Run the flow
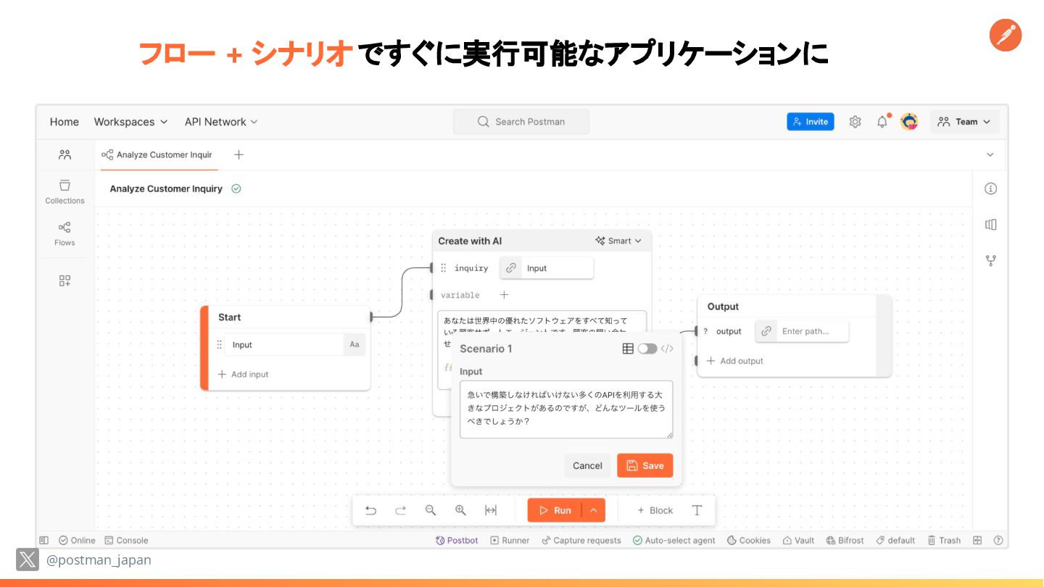1044x587 pixels. 555,510
